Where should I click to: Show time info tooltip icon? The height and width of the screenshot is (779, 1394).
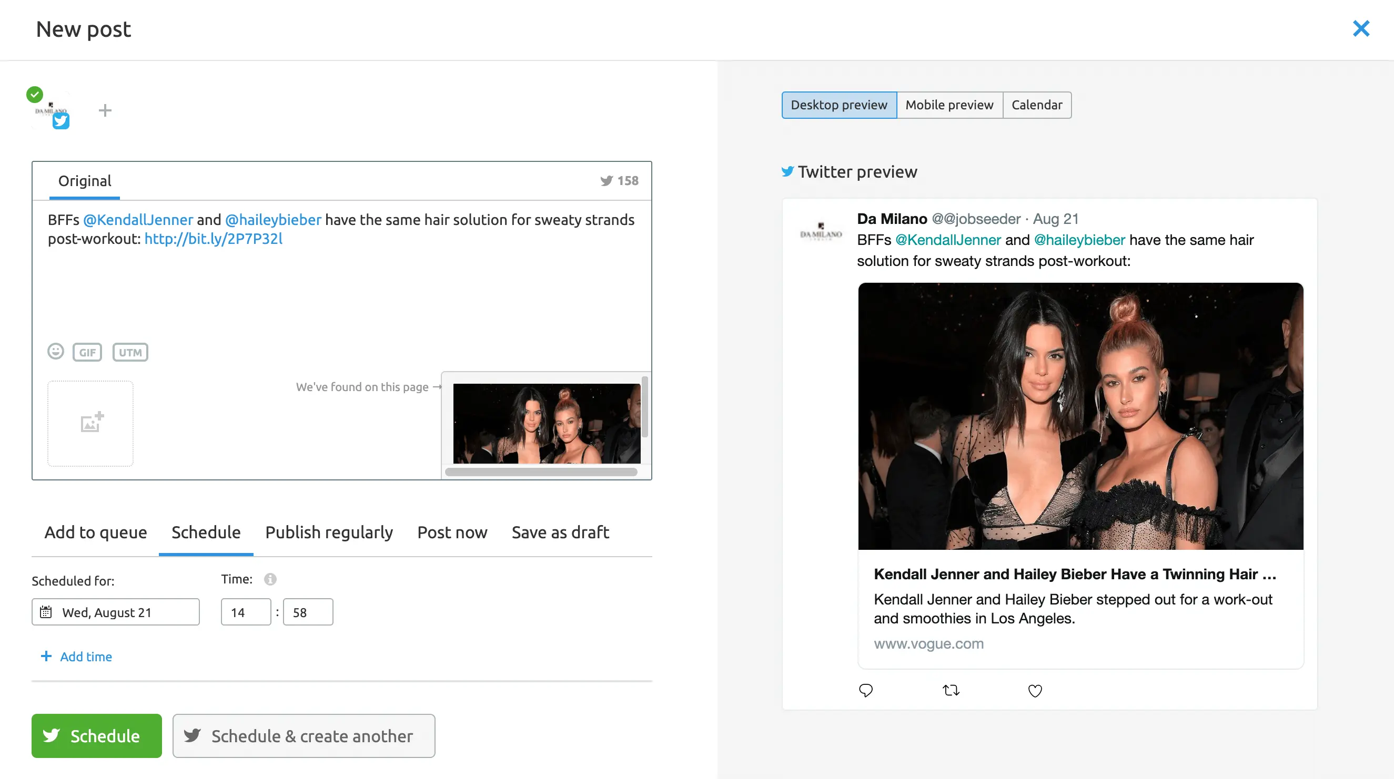tap(270, 579)
